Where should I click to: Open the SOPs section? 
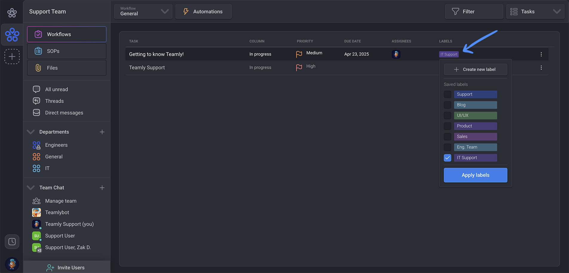tap(67, 51)
